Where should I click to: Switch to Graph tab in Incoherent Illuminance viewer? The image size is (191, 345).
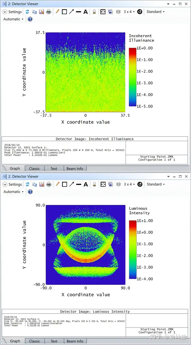[15, 169]
